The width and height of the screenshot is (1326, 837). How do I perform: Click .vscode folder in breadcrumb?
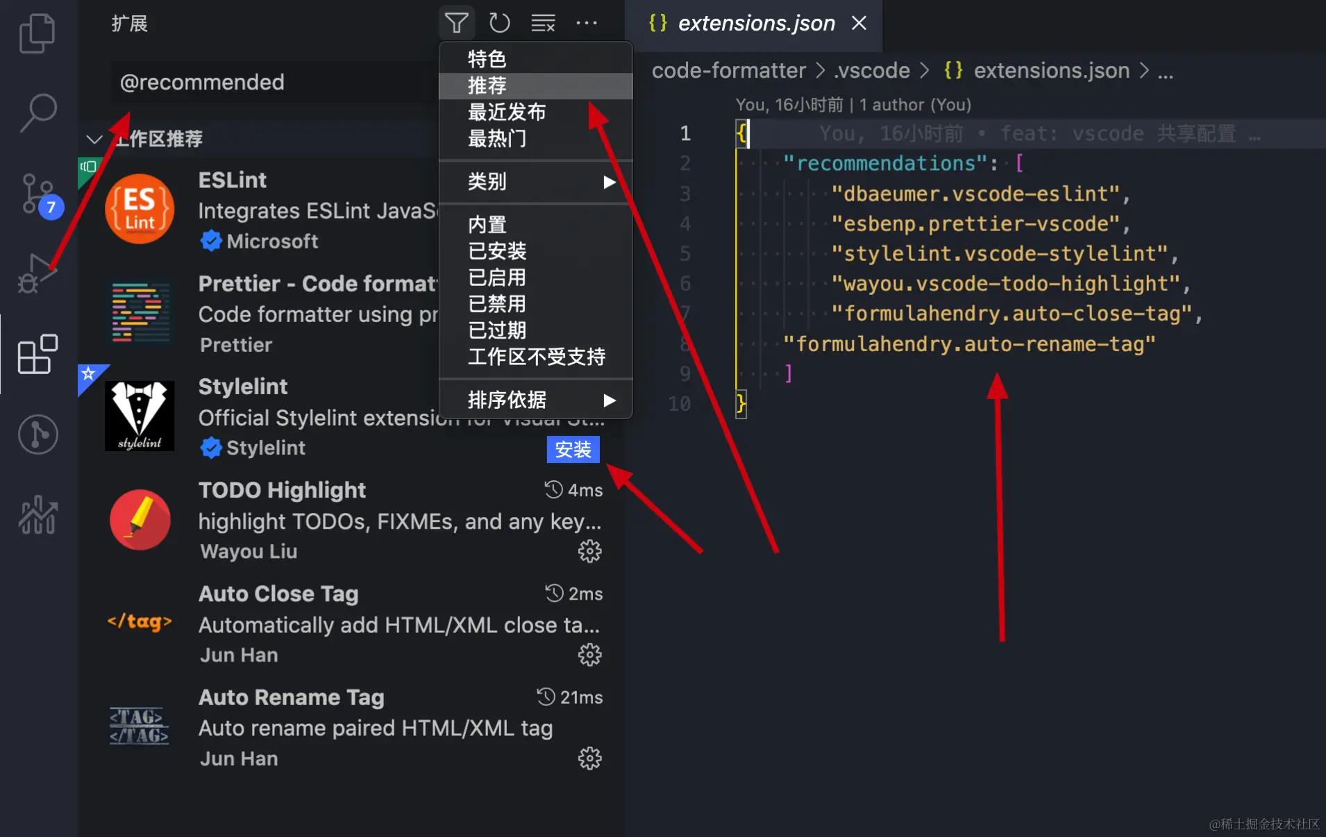[872, 70]
